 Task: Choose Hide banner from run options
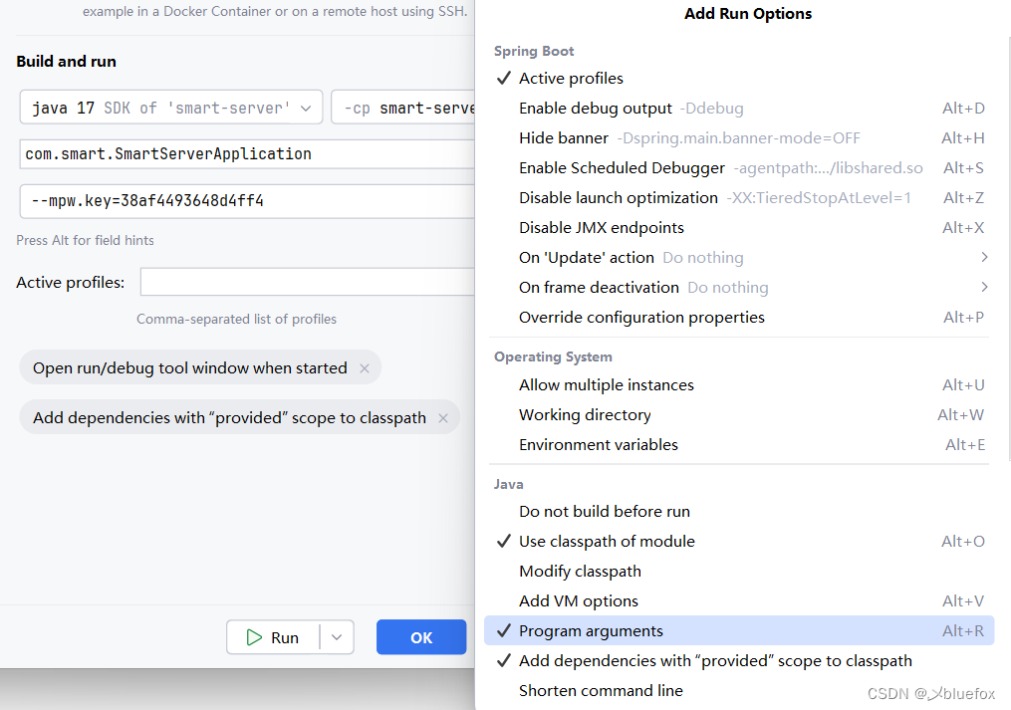564,137
